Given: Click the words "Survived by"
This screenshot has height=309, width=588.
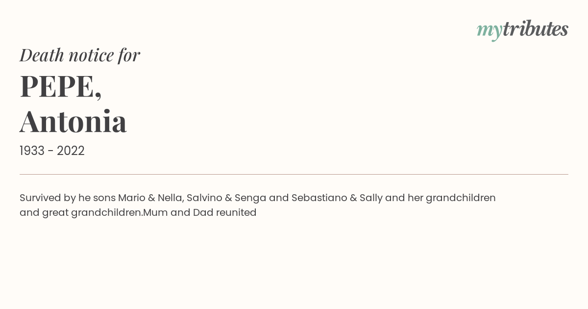Looking at the screenshot, I should [x=48, y=198].
